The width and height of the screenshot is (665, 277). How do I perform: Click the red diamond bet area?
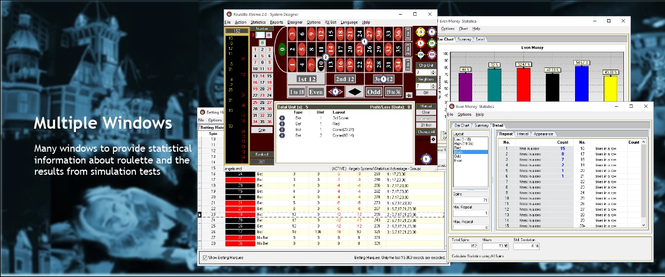tap(336, 92)
